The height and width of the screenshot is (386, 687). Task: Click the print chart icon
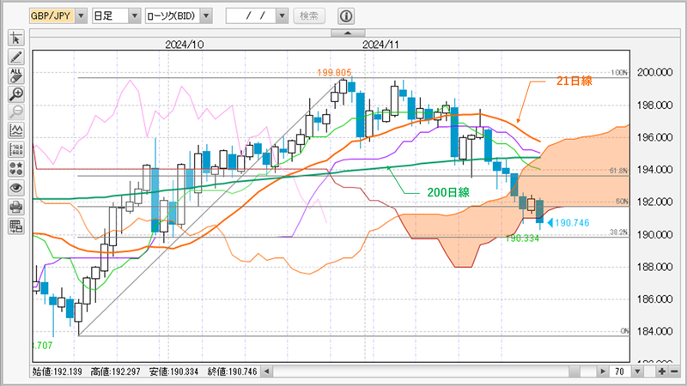point(16,207)
